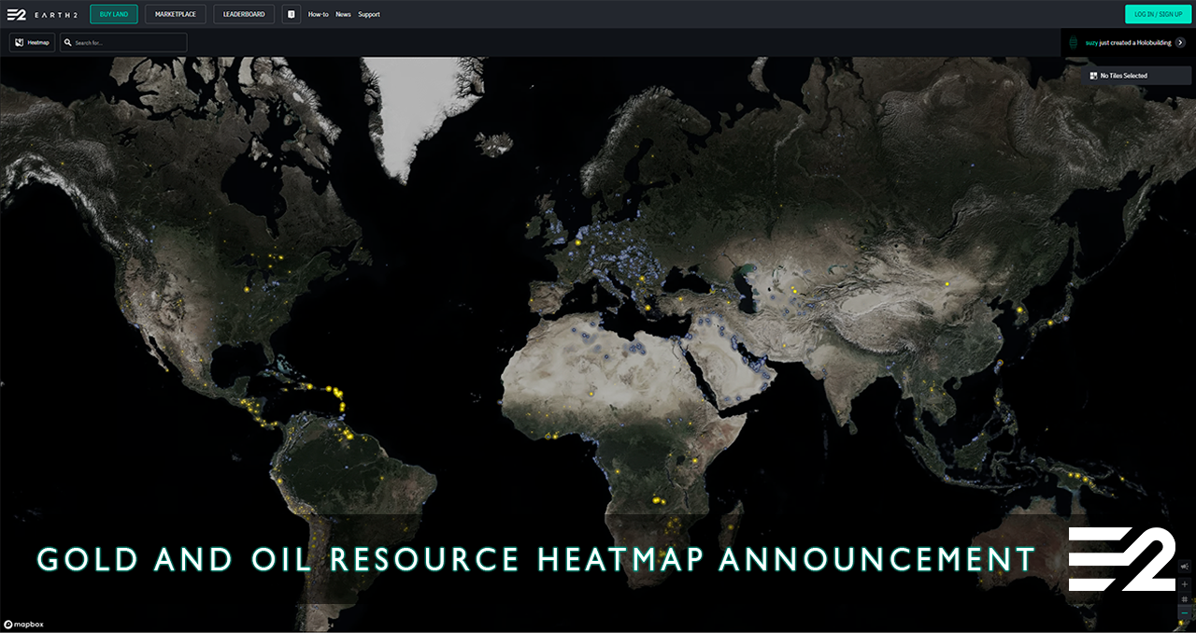Click the magnifying glass search icon
The width and height of the screenshot is (1196, 633).
pos(68,43)
